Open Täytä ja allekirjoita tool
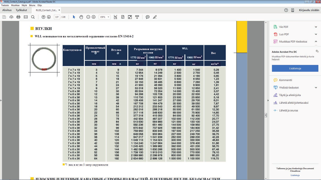 coord(287,95)
